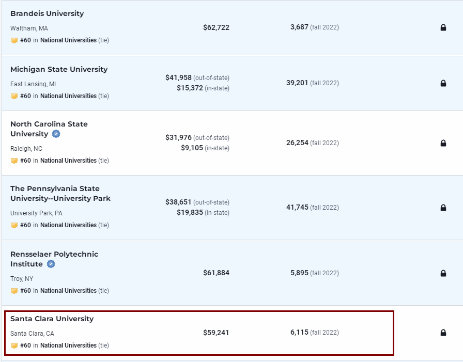Click verified badge next to North Carolina State University

(x=56, y=134)
